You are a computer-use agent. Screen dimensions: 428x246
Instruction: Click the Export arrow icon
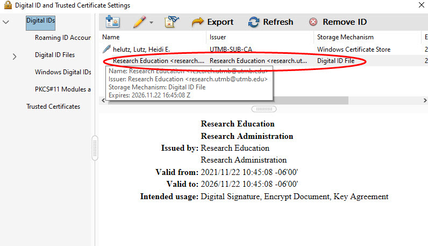point(198,22)
